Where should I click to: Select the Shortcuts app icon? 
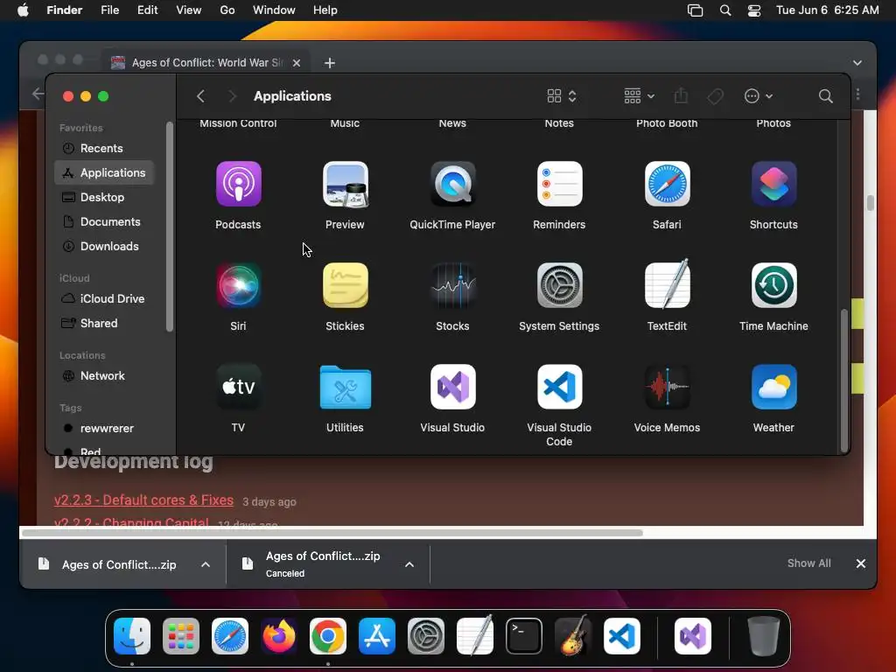pyautogui.click(x=773, y=184)
